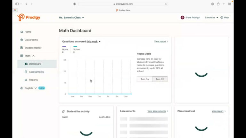
Task: Show Safari tab overview icon
Action: click(230, 4)
